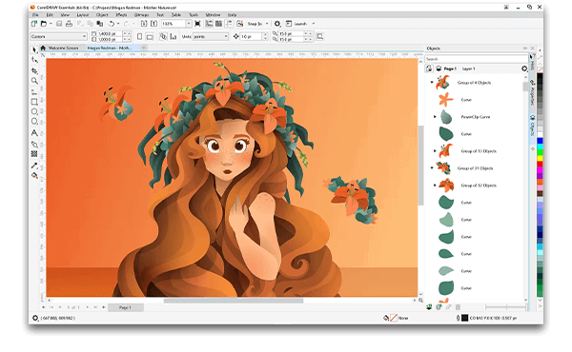
Task: Switch to the Page 1 tab below the canvas
Action: tap(125, 307)
